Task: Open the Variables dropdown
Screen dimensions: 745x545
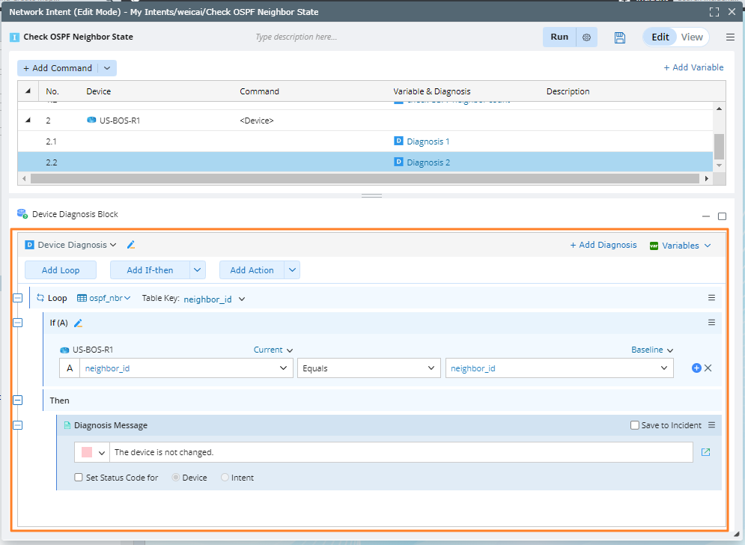Action: coord(680,246)
